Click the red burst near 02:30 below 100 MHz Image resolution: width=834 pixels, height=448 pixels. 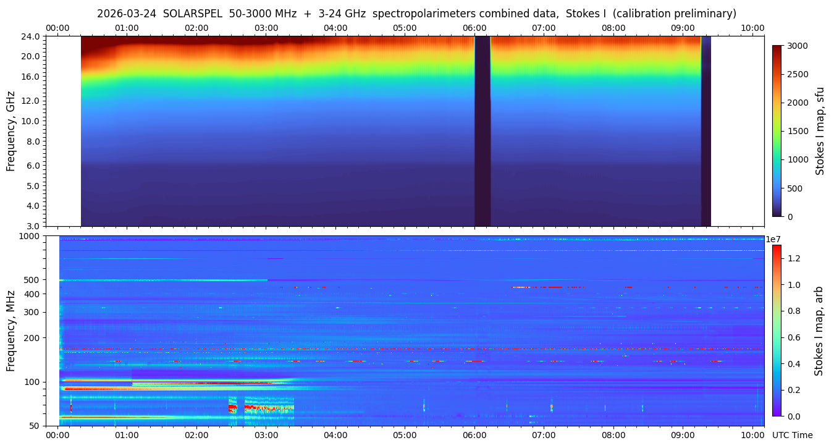pos(232,408)
